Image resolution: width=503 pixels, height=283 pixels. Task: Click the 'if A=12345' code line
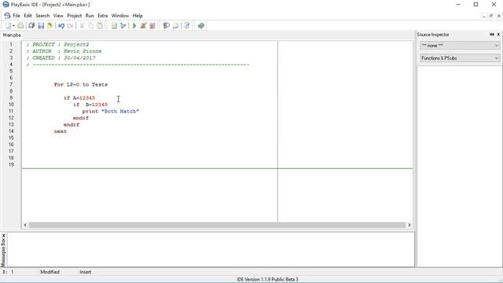point(79,97)
